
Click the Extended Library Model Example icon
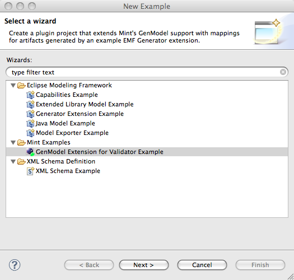(x=30, y=104)
